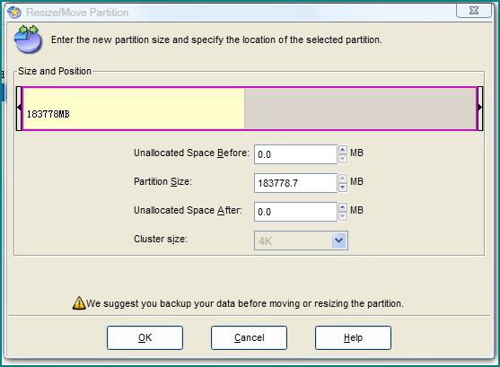
Task: Click the title bar app icon
Action: (x=14, y=13)
